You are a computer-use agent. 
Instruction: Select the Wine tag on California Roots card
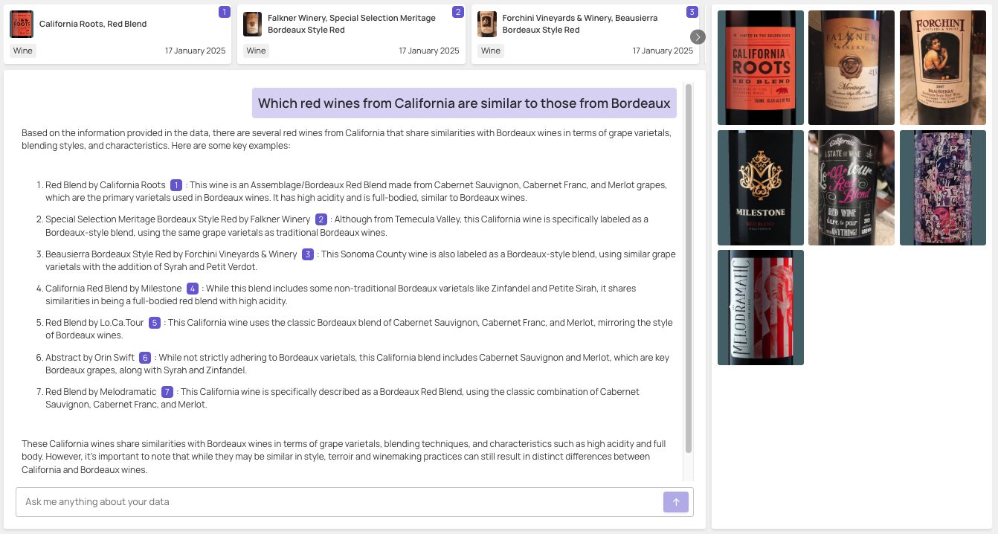click(23, 51)
